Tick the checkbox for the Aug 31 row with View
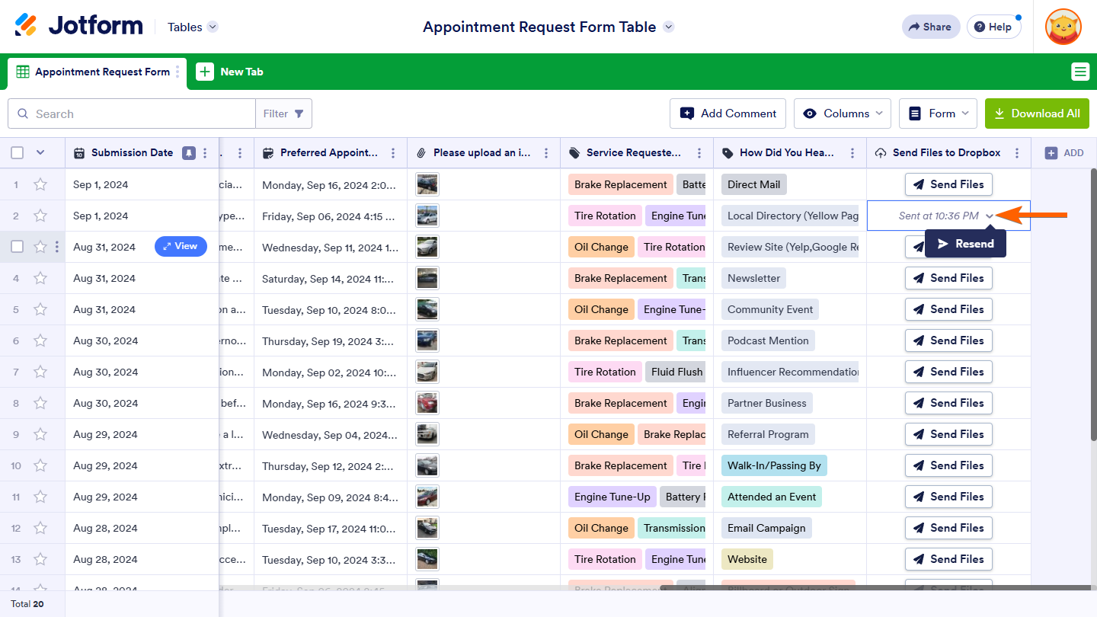 18,247
